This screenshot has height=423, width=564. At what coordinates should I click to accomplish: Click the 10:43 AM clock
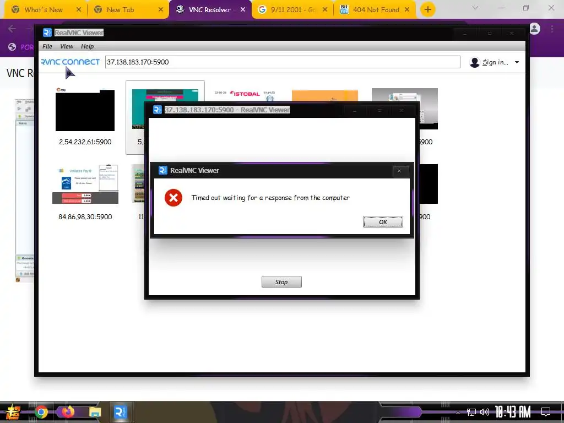pyautogui.click(x=513, y=412)
